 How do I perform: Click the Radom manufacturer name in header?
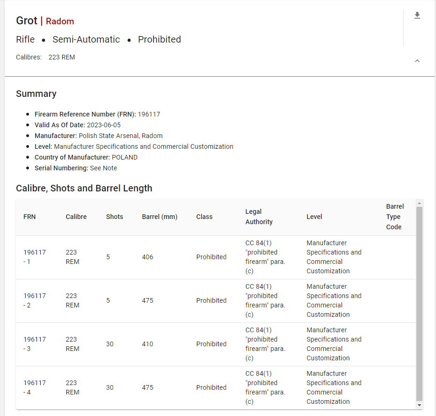click(60, 22)
